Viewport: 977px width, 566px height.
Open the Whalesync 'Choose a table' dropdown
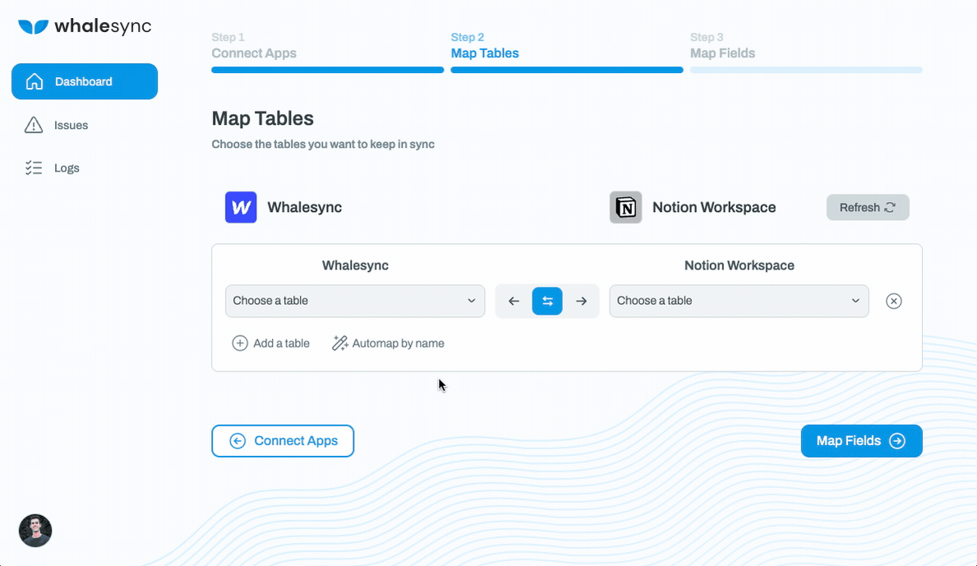354,301
